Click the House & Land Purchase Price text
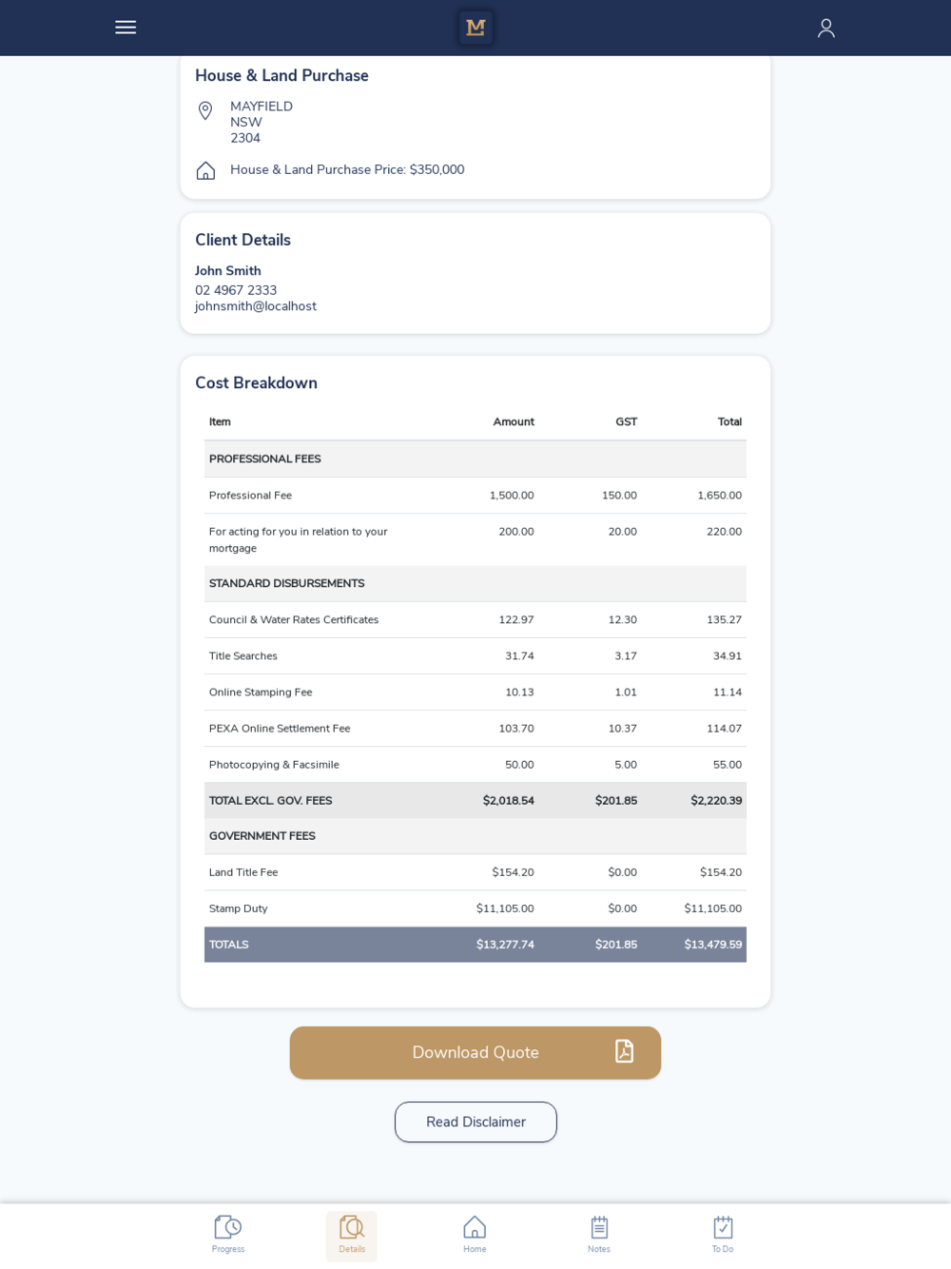Screen dimensions: 951x1269 (x=347, y=169)
